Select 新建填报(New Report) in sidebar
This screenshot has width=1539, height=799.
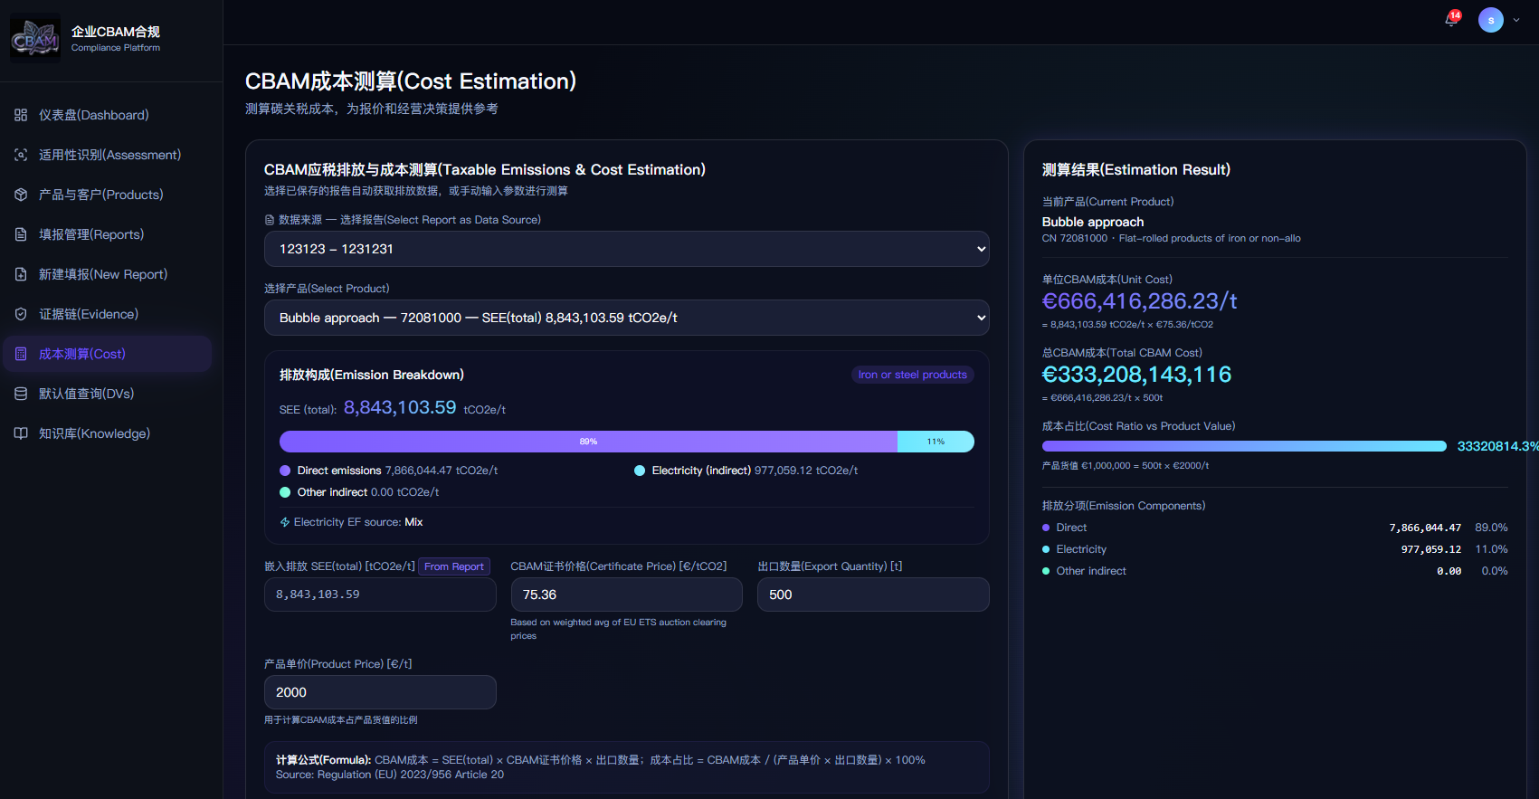(x=108, y=274)
